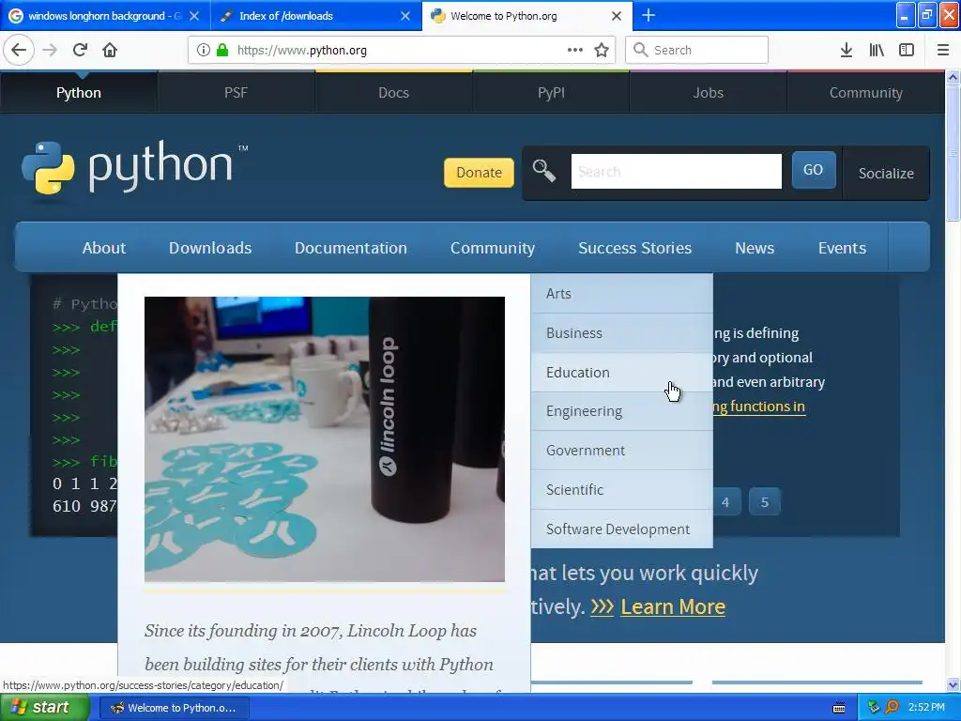961x721 pixels.
Task: Click the green system tray icon
Action: pos(874,707)
